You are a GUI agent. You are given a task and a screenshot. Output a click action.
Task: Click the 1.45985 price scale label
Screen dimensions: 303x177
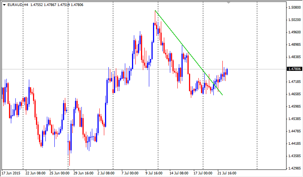coord(294,106)
